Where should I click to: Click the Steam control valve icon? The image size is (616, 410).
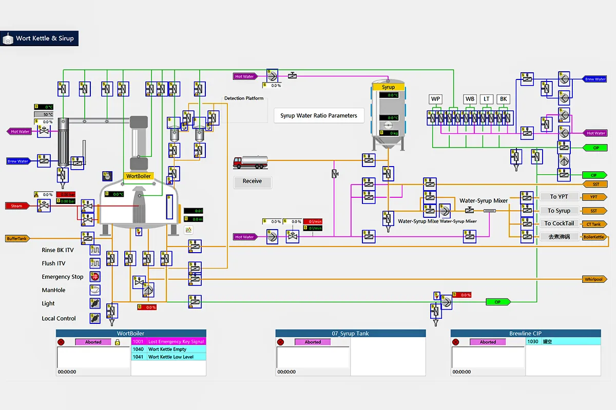click(x=44, y=207)
